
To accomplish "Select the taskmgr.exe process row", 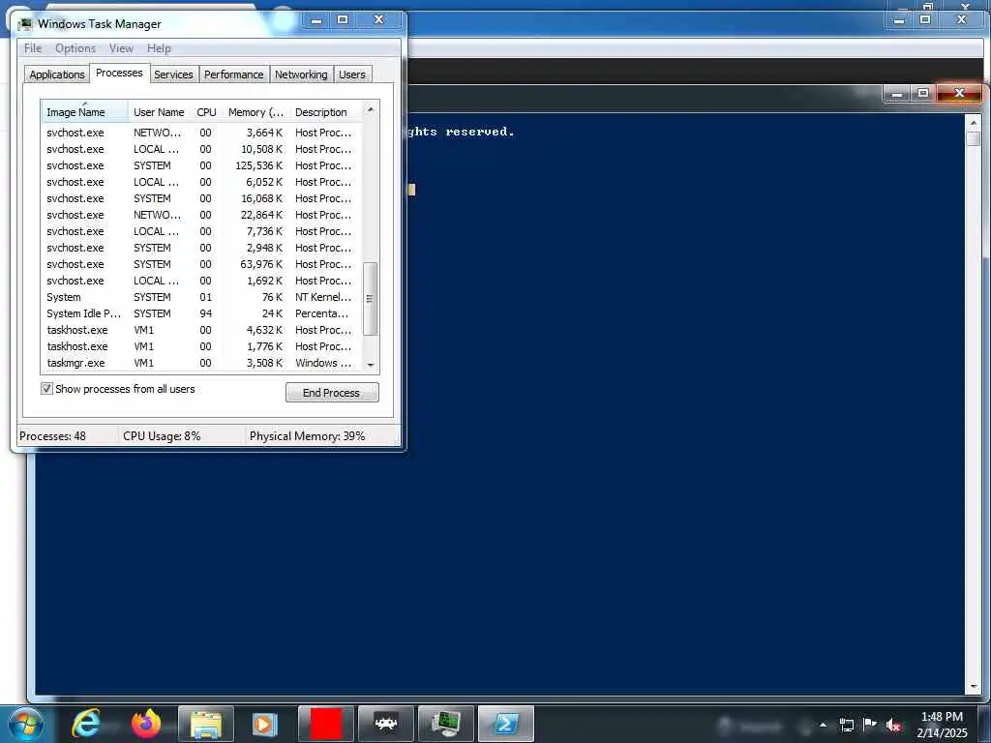I will pos(201,363).
